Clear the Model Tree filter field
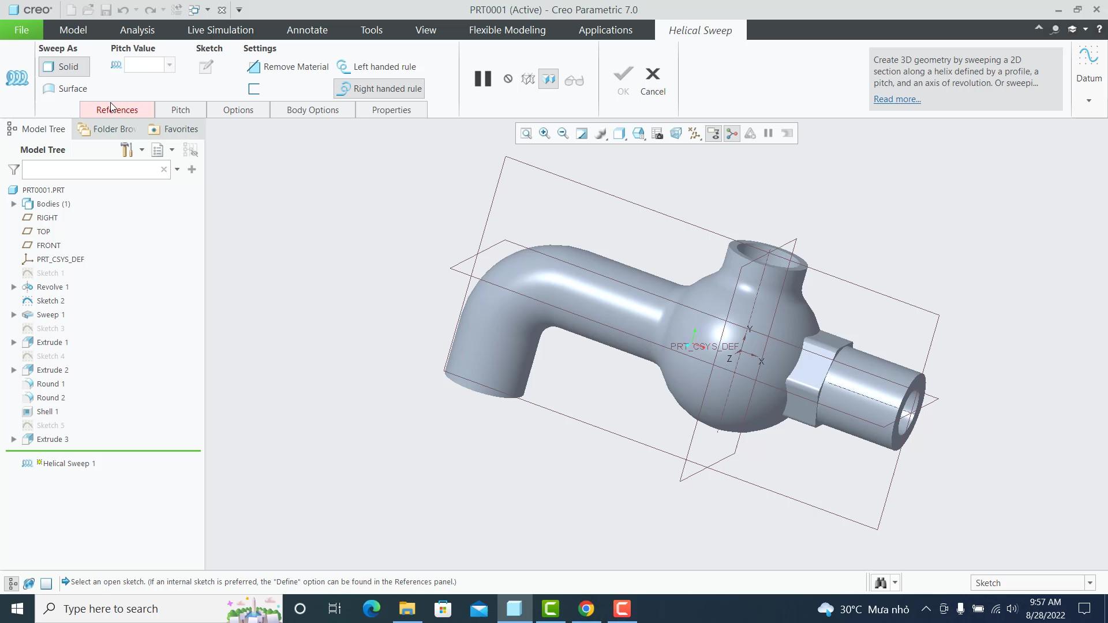 tap(164, 169)
